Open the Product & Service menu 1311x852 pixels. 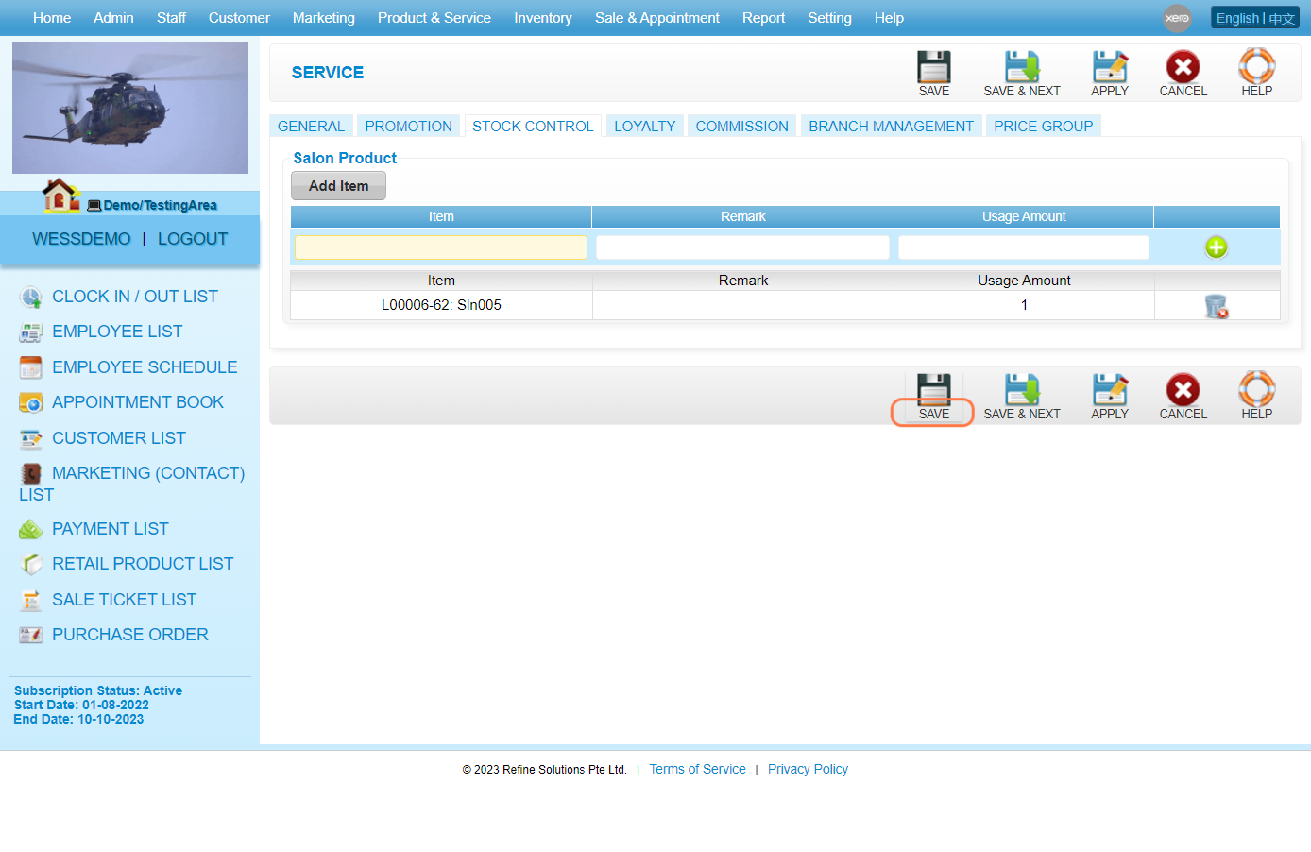click(434, 18)
